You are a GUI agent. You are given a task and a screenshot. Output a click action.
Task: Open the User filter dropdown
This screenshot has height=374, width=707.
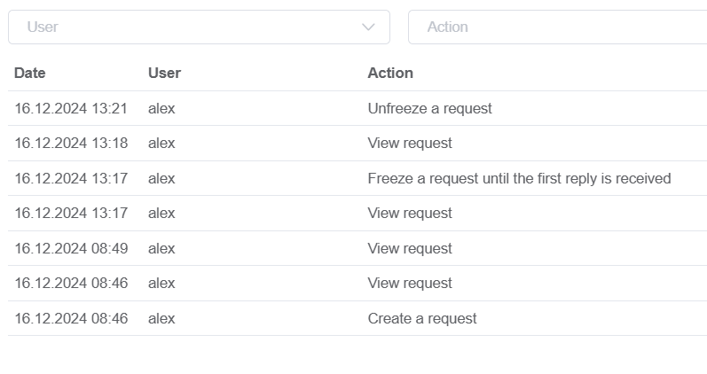199,27
